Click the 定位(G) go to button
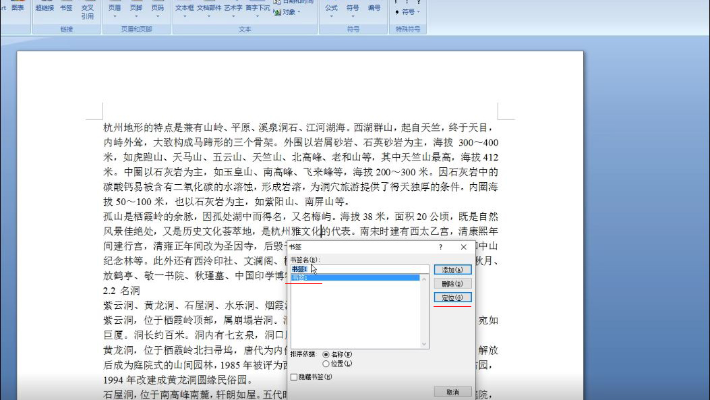This screenshot has width=710, height=400. point(452,297)
